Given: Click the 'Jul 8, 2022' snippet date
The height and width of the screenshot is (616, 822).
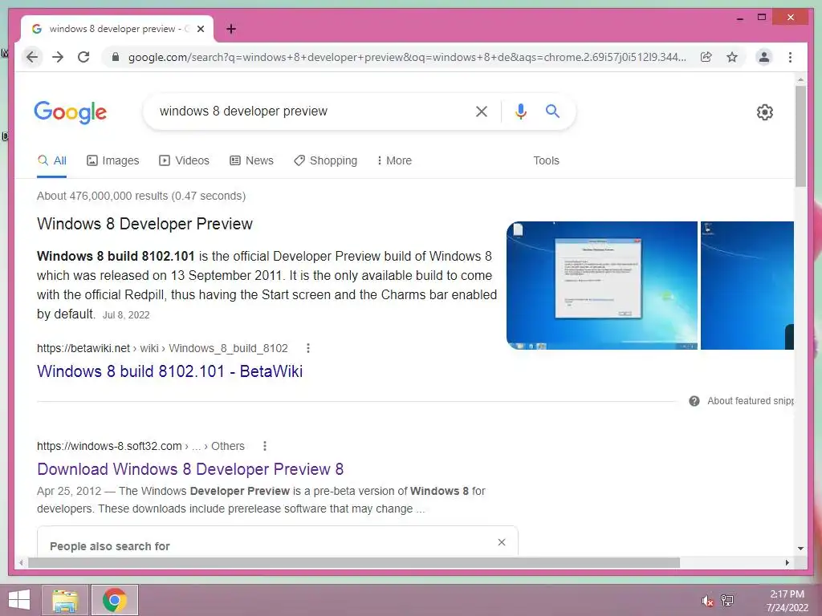Looking at the screenshot, I should pos(126,315).
